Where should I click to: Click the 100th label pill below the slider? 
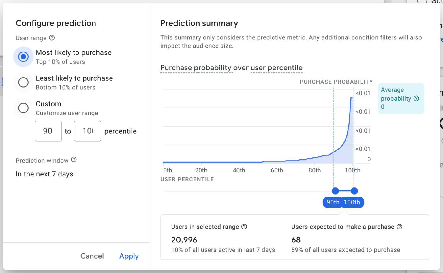(352, 202)
